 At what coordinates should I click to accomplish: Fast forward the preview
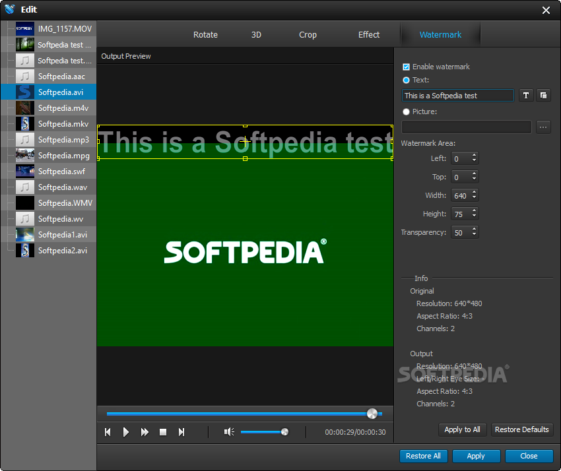click(x=144, y=432)
